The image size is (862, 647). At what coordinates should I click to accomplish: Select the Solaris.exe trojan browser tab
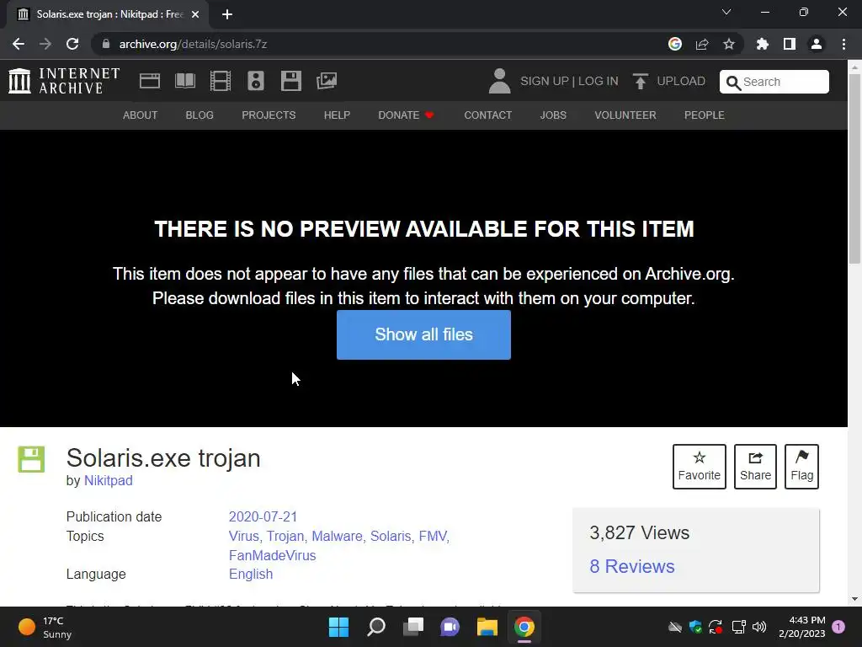point(108,14)
